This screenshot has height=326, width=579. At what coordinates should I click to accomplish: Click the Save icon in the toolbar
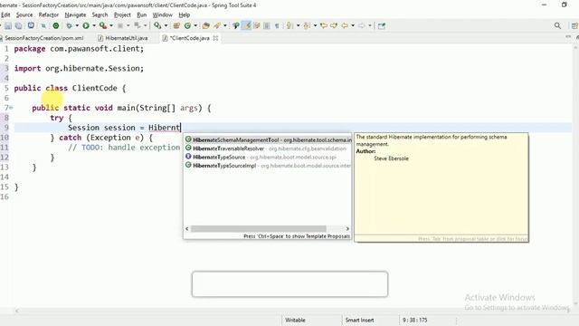point(8,25)
